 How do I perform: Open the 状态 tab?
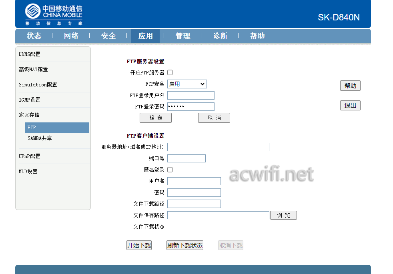point(34,36)
